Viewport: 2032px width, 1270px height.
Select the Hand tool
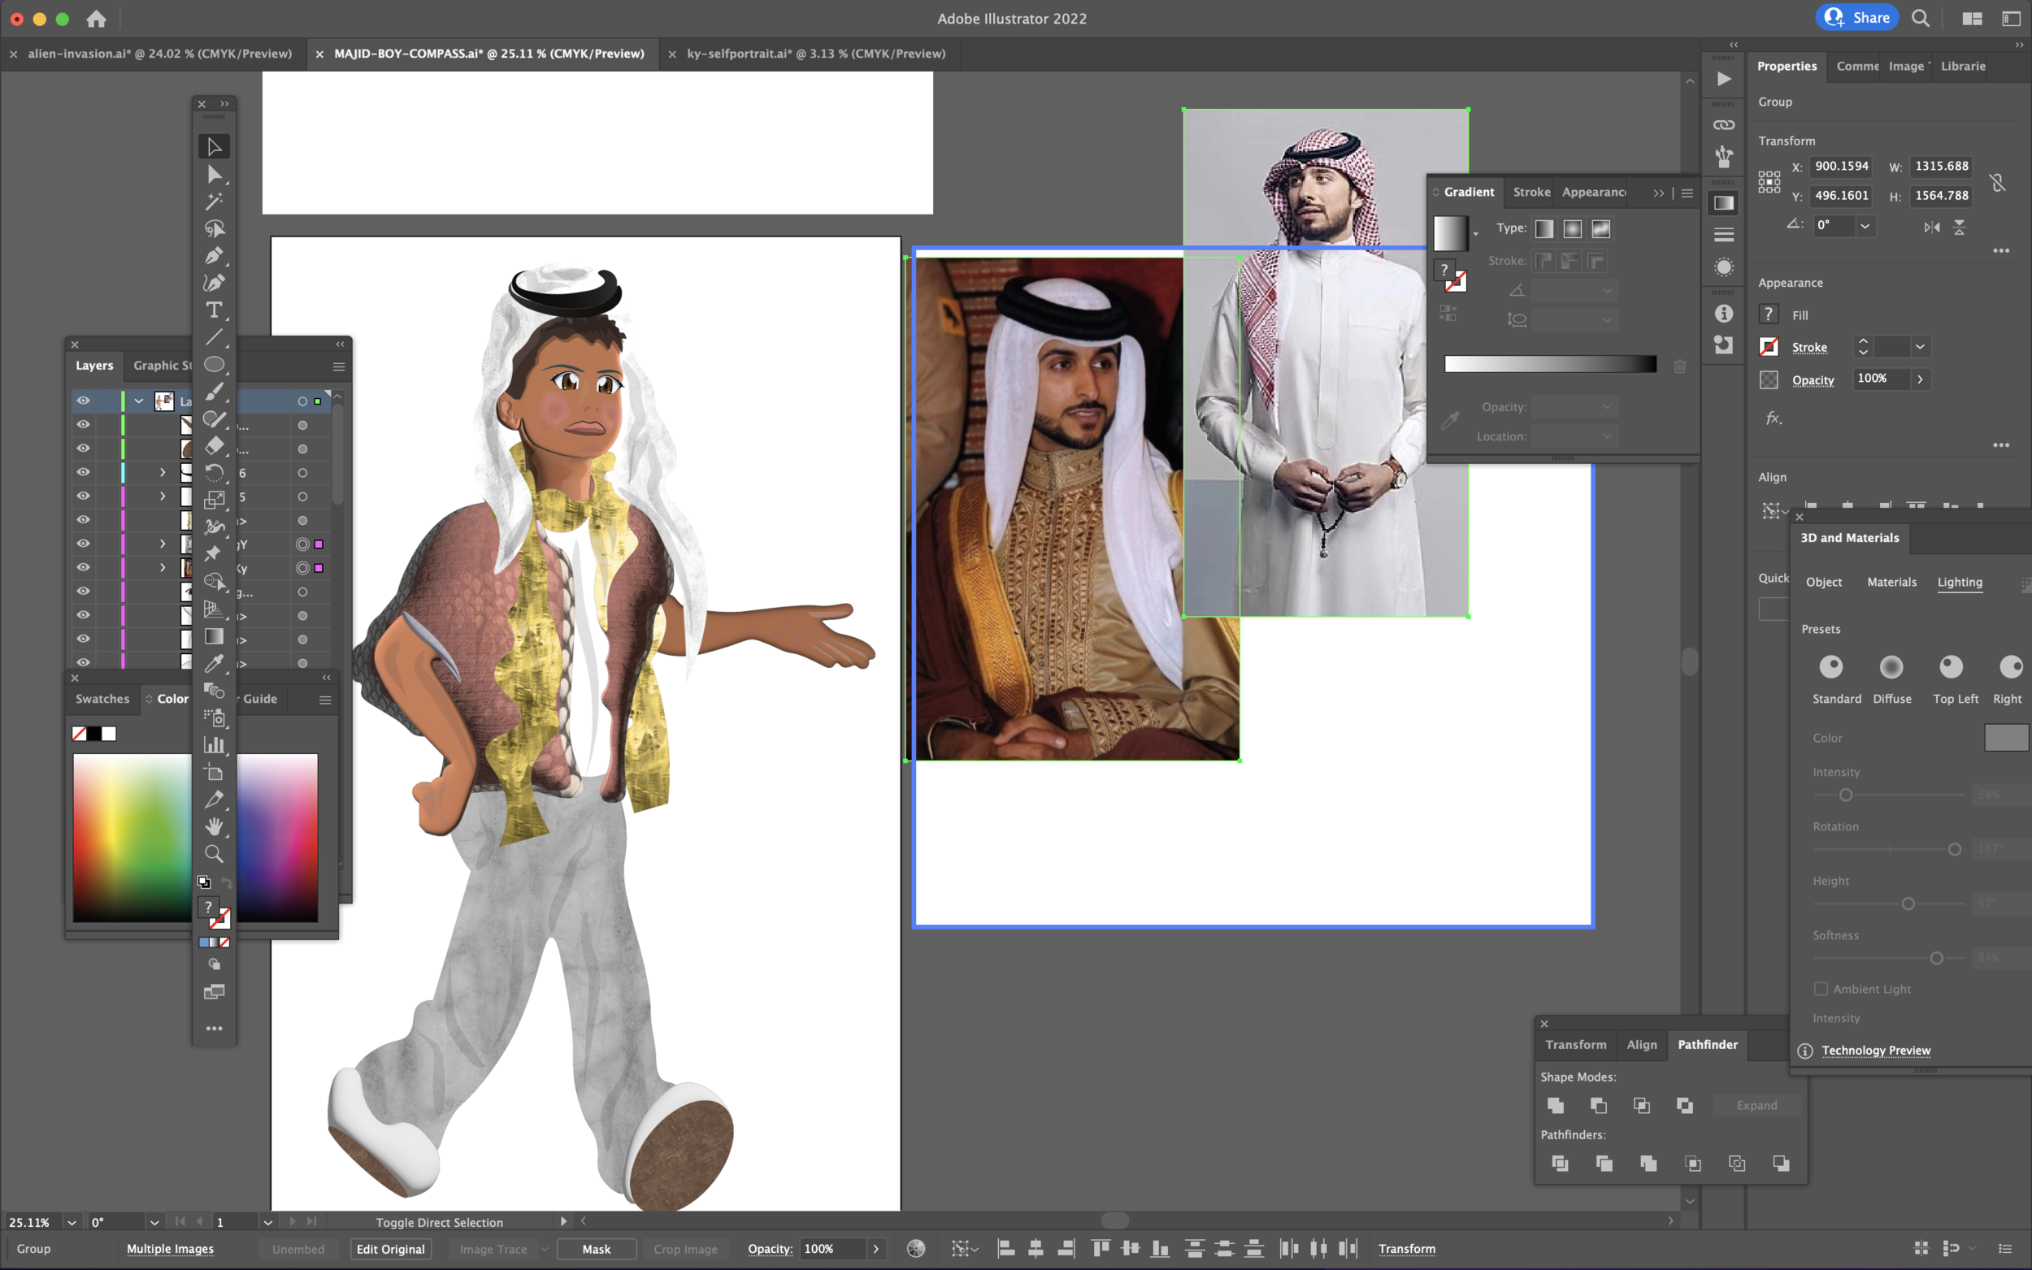215,826
